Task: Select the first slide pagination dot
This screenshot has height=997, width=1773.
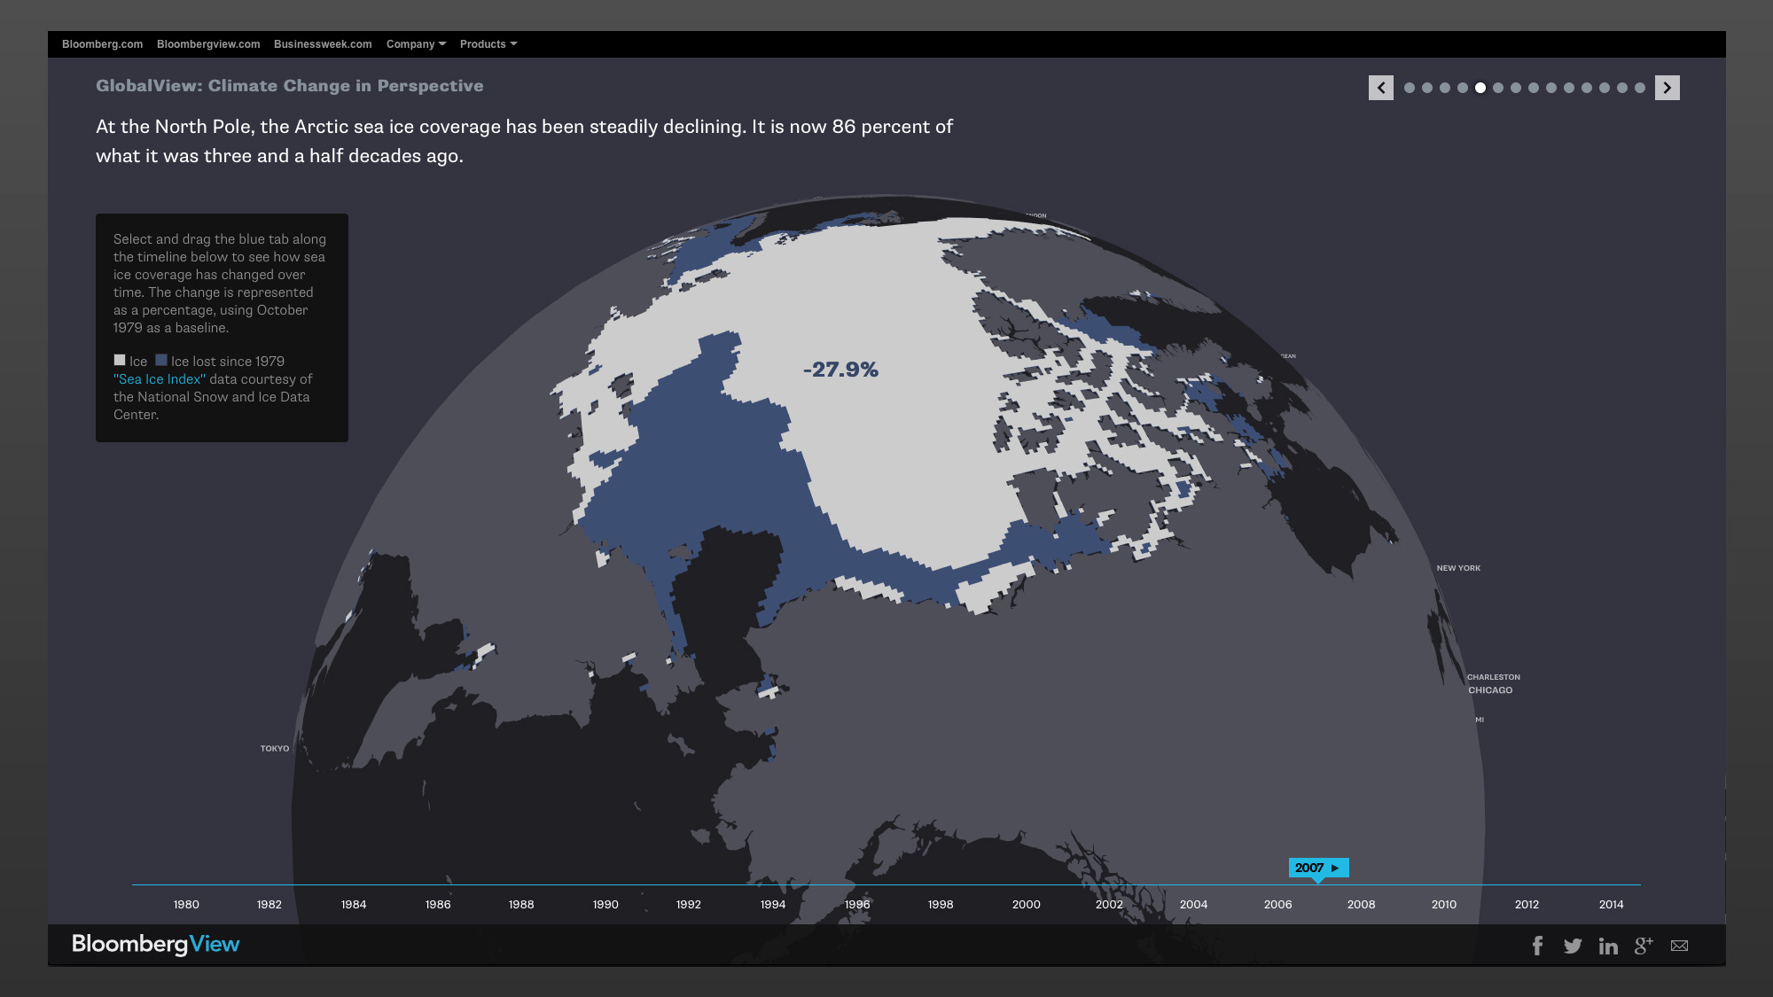Action: [1410, 88]
